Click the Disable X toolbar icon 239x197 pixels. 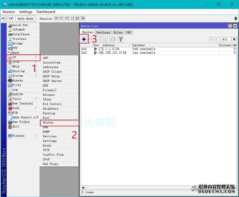[105, 39]
